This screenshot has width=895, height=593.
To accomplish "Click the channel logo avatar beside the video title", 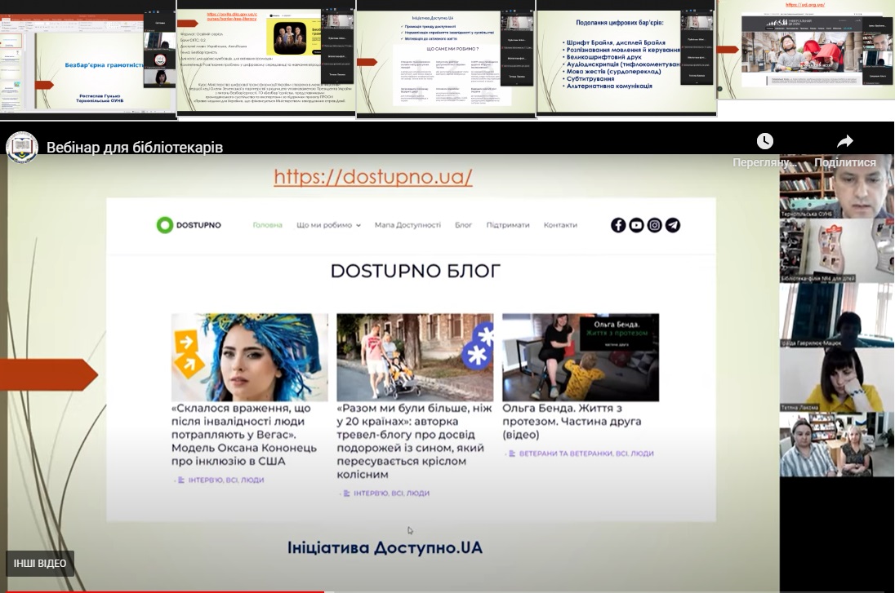I will coord(22,147).
